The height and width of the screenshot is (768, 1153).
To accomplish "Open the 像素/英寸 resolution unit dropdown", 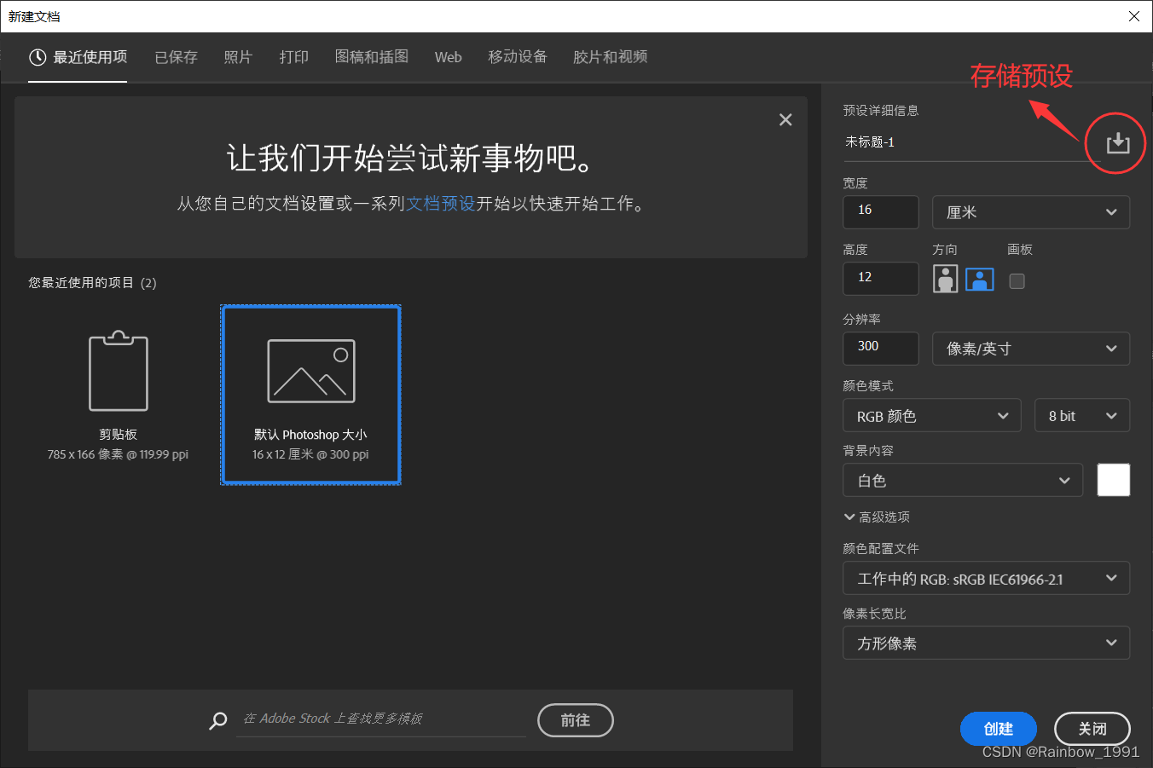I will 1031,349.
